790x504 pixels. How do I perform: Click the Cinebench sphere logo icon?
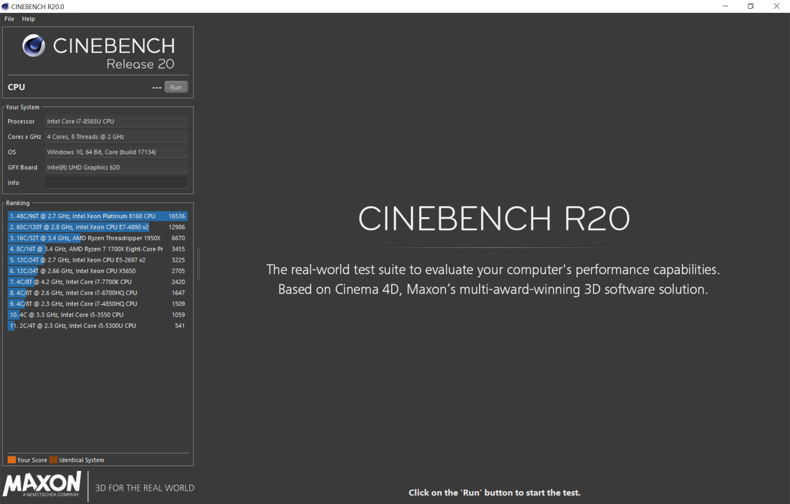[34, 46]
